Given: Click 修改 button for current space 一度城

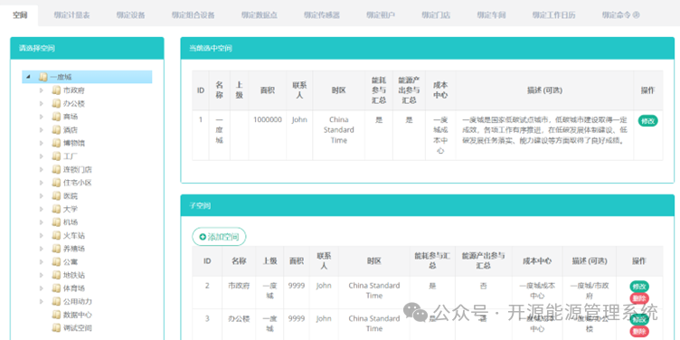Looking at the screenshot, I should coord(648,121).
